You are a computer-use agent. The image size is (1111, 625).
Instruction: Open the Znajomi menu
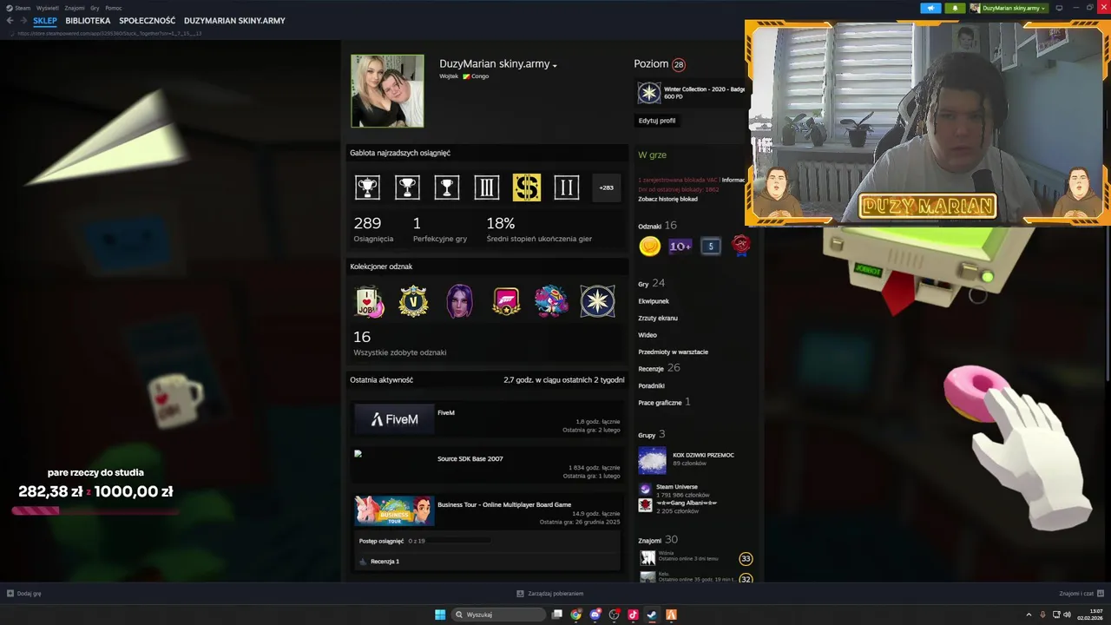(x=75, y=8)
